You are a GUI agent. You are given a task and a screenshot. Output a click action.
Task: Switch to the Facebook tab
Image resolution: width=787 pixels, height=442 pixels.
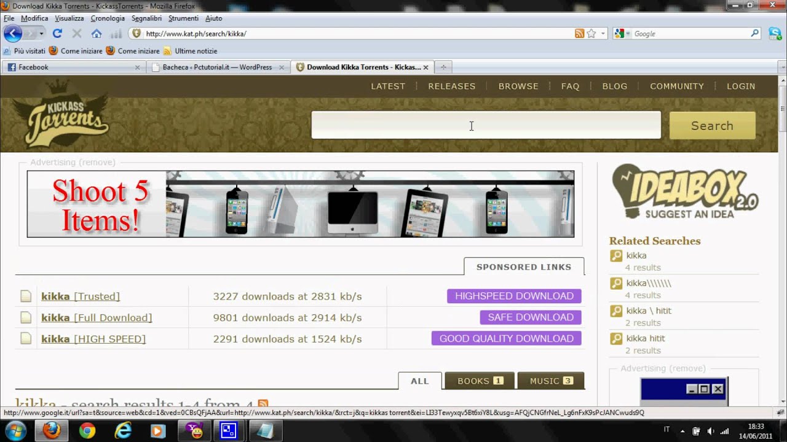pos(73,68)
